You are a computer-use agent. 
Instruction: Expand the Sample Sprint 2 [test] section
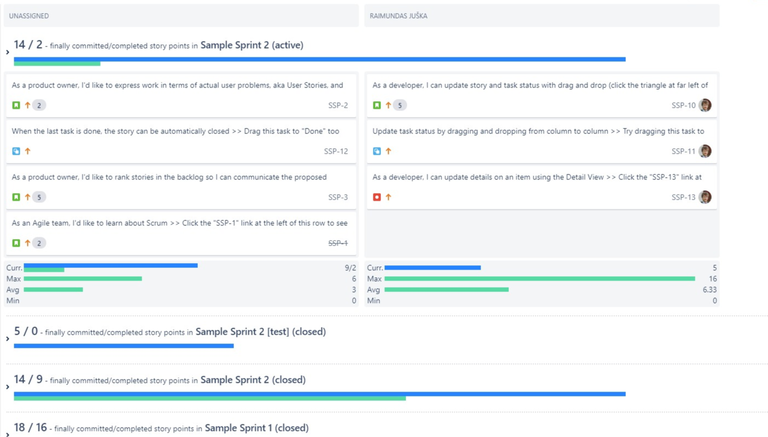click(8, 339)
